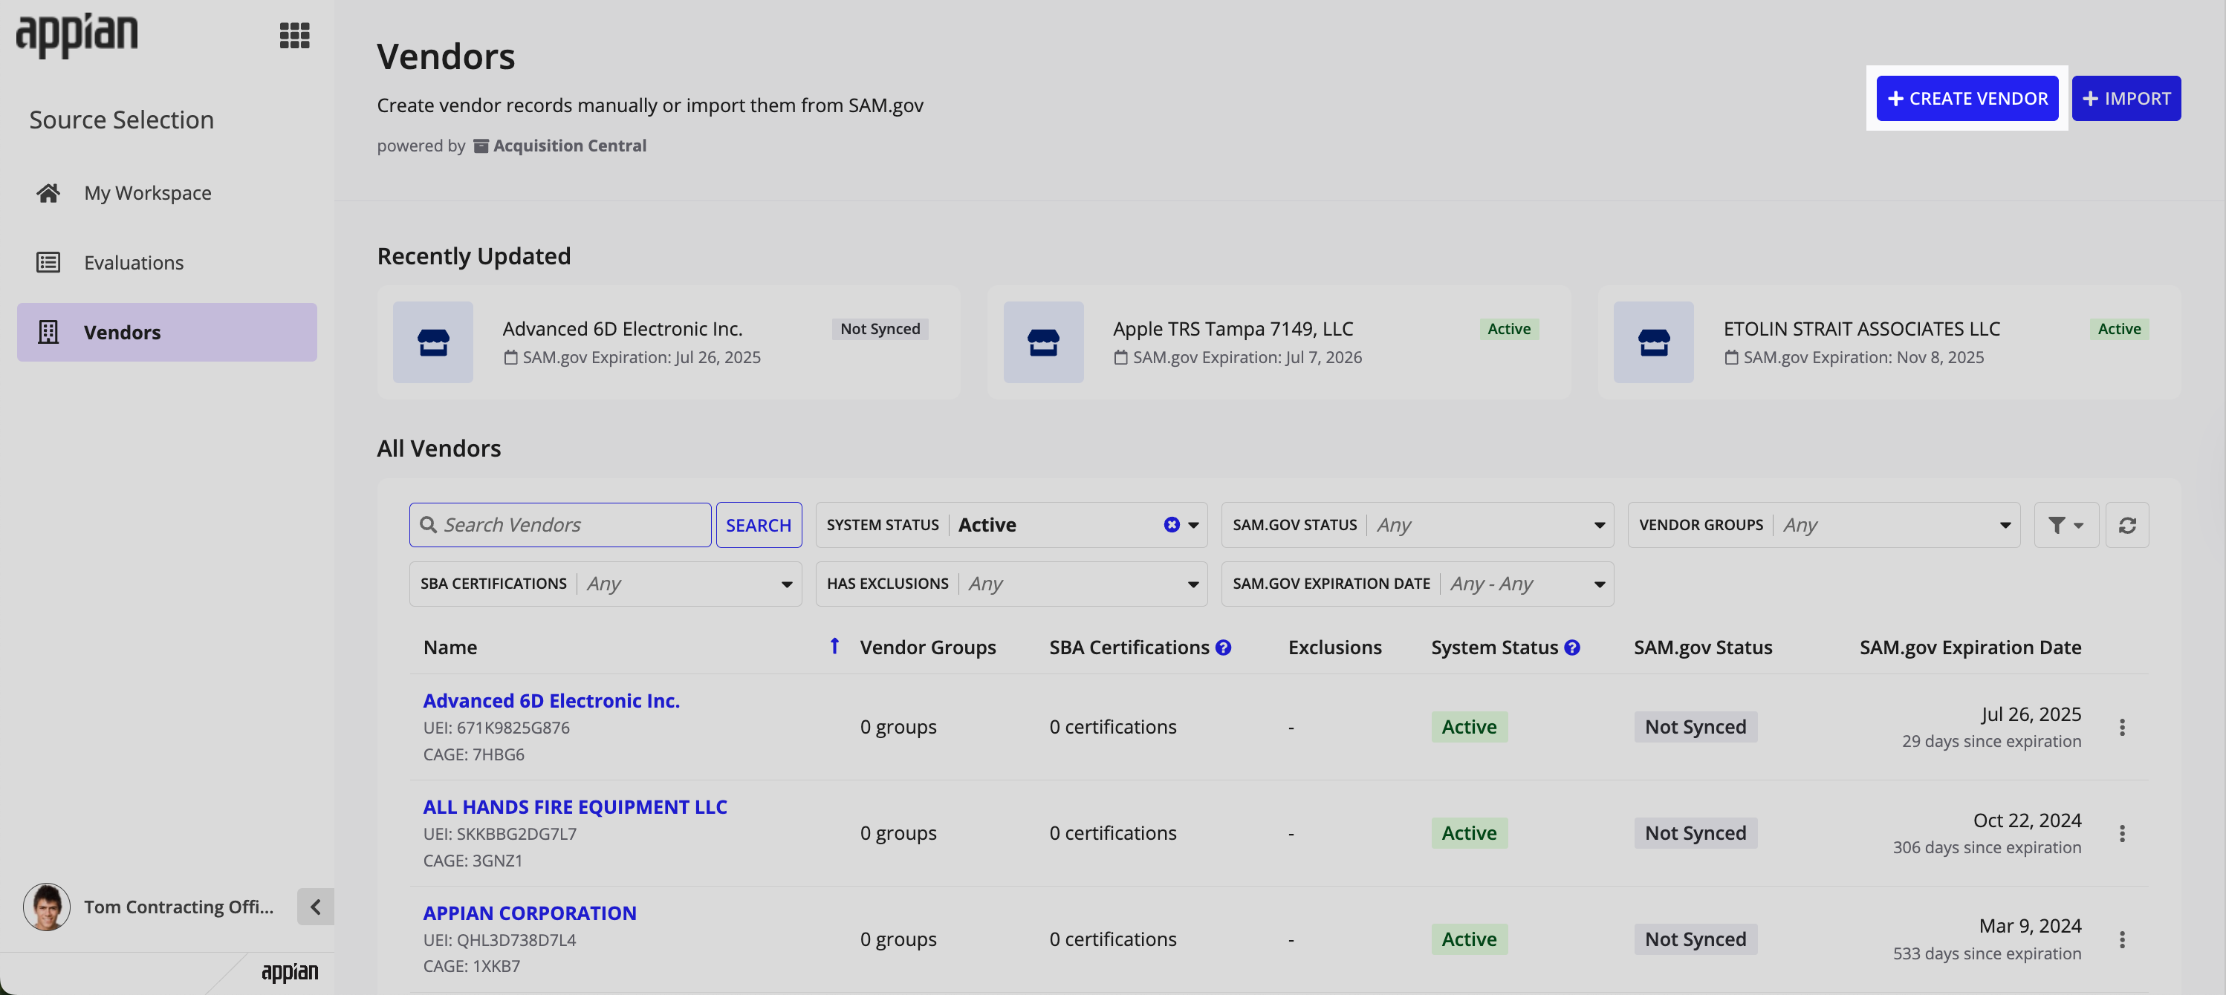Open the apps grid icon
Image resolution: width=2226 pixels, height=995 pixels.
point(295,36)
